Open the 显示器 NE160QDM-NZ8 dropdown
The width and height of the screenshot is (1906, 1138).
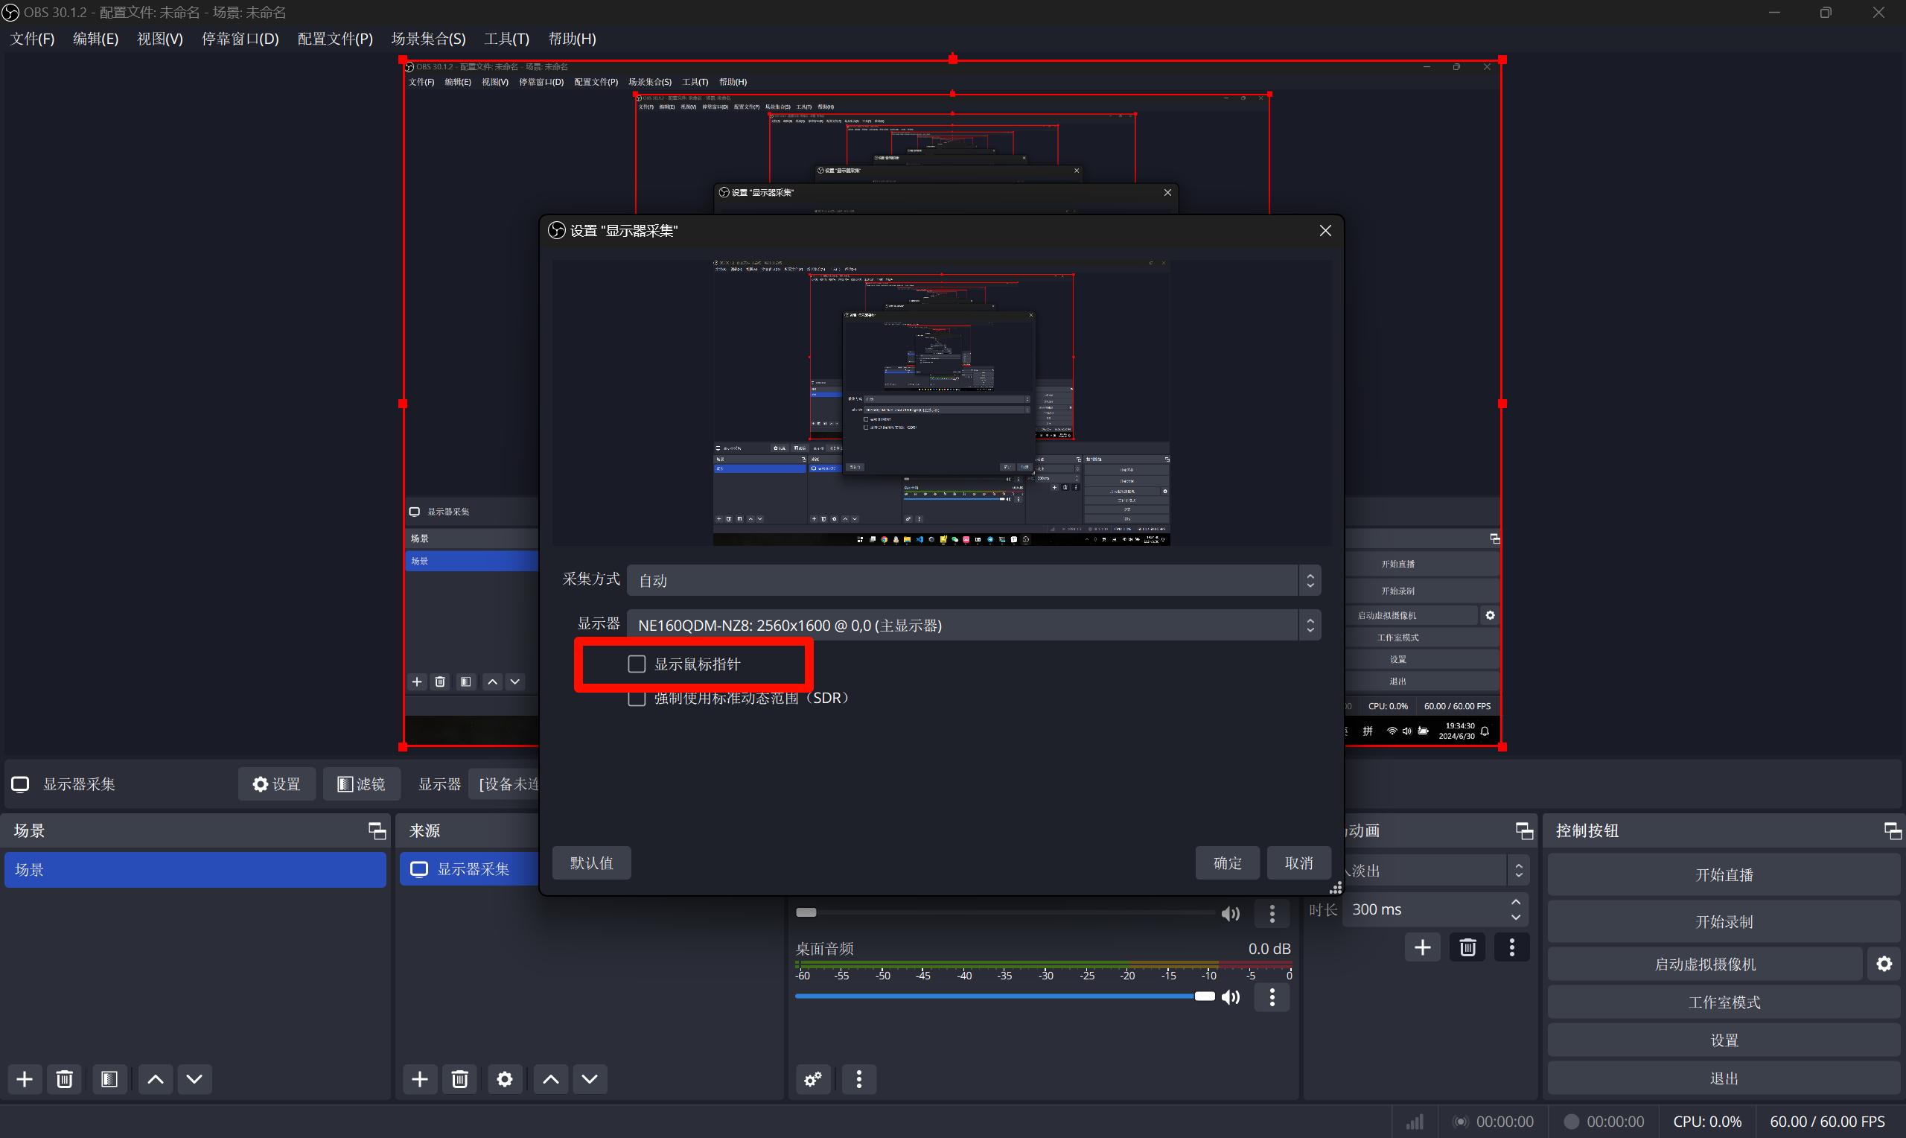(x=973, y=625)
